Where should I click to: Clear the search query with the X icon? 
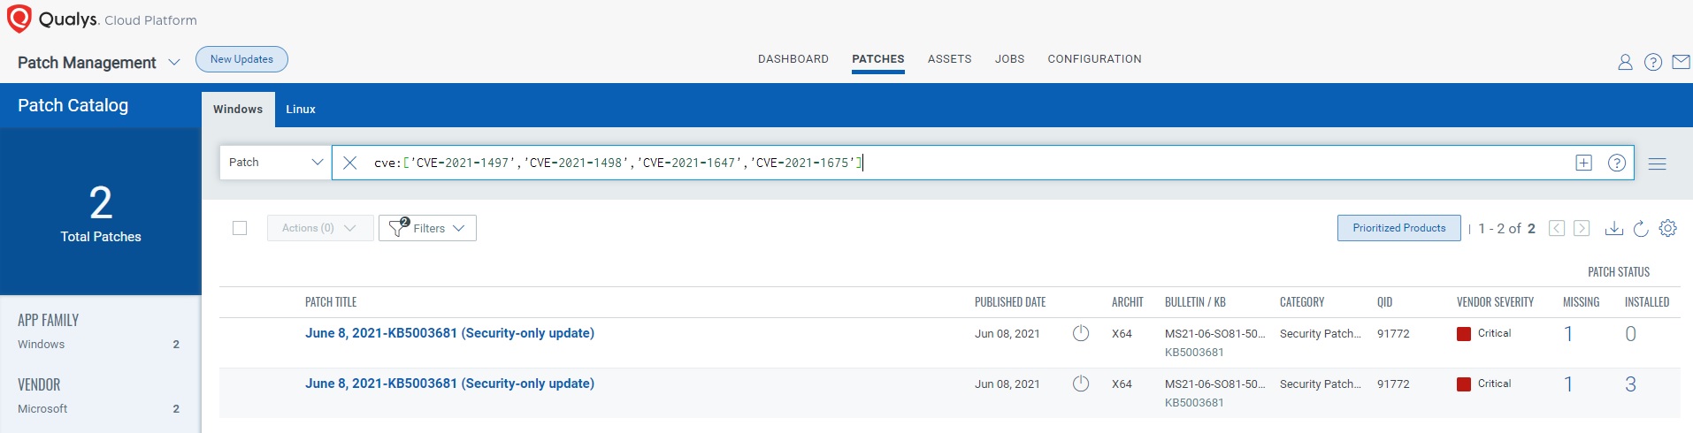(x=350, y=163)
